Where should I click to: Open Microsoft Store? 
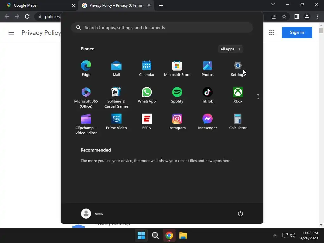pyautogui.click(x=177, y=68)
